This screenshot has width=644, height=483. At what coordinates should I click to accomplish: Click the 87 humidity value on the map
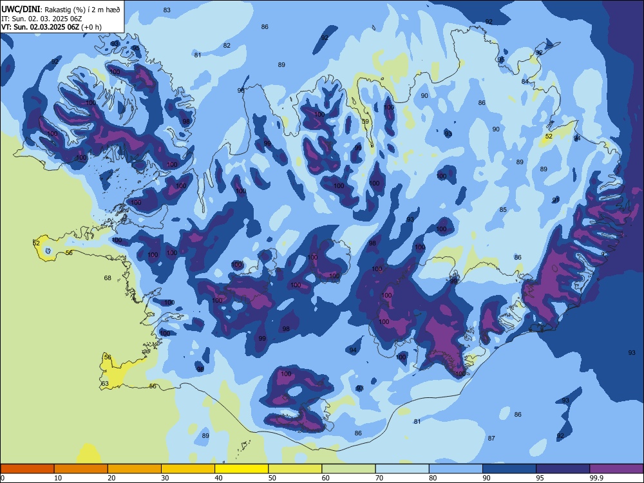click(491, 438)
